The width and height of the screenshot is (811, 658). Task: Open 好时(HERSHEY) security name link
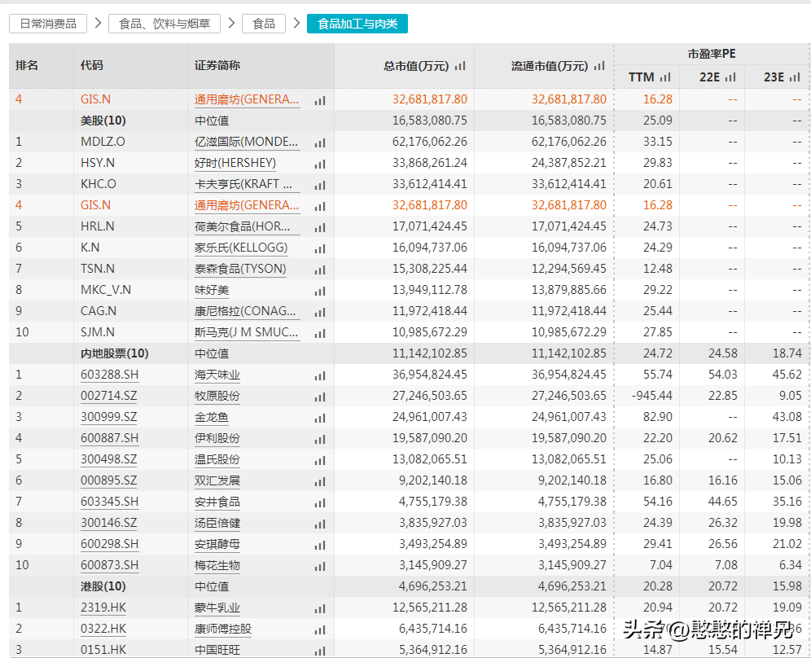click(x=235, y=163)
